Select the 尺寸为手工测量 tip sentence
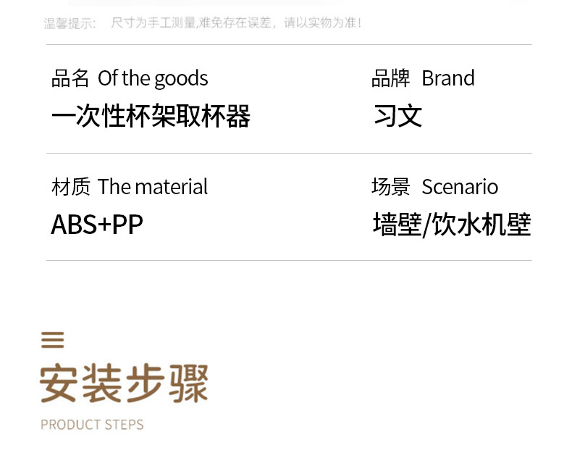Screen dimensions: 572x455 [235, 23]
